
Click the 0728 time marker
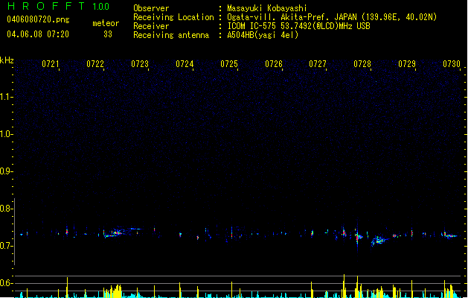point(362,64)
